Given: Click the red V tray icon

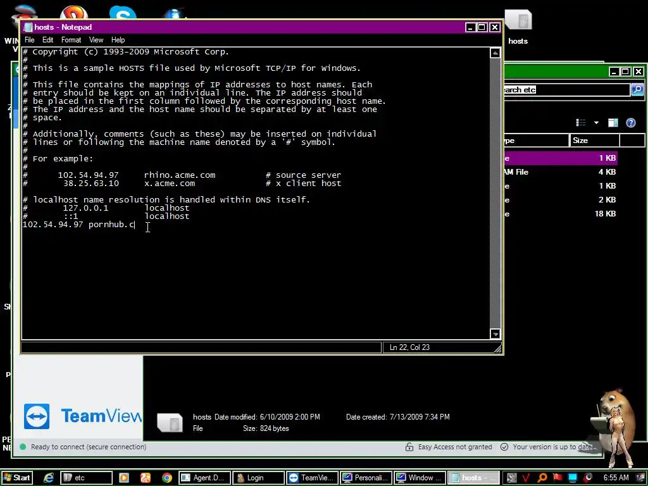Looking at the screenshot, I should coord(526,478).
